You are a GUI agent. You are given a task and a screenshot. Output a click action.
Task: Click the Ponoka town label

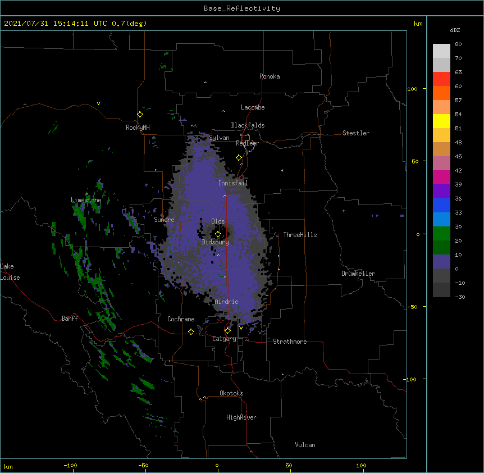[270, 76]
